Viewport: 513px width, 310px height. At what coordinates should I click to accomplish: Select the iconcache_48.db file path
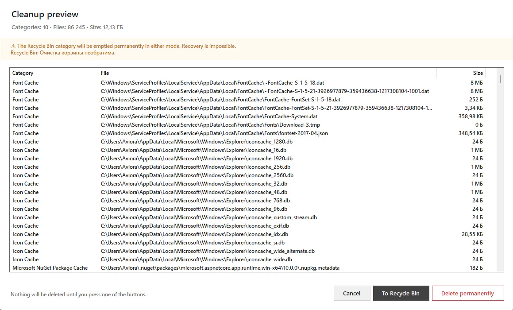coord(194,192)
